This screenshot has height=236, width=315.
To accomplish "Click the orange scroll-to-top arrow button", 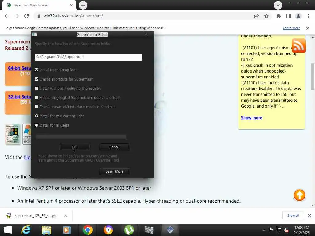I will click(x=299, y=195).
